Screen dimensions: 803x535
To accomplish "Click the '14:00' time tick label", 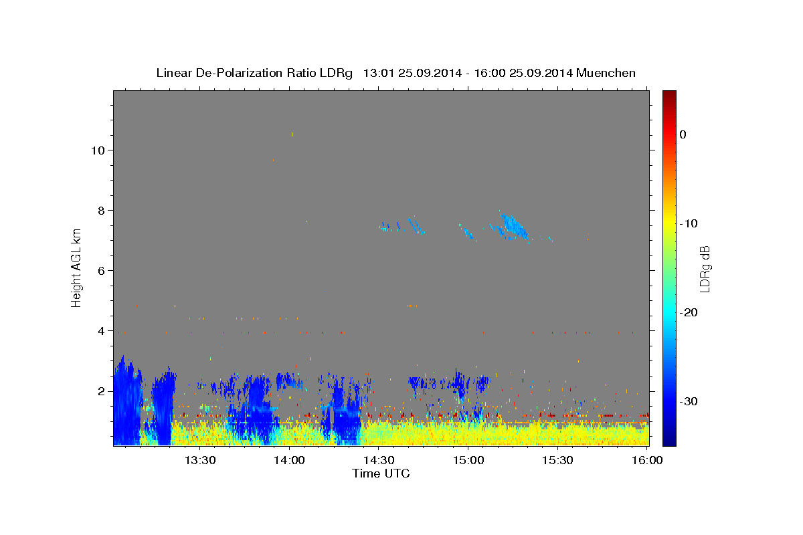I will tap(289, 460).
